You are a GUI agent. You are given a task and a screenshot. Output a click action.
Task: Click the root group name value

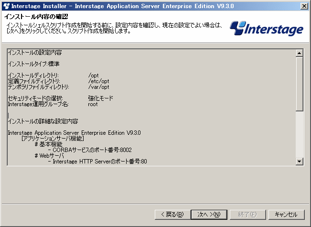tap(93, 104)
